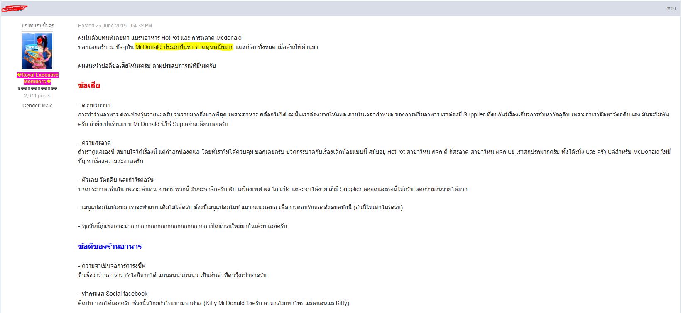Click the red heading "ข้อเสีย"
The height and width of the screenshot is (313, 681).
tap(89, 86)
